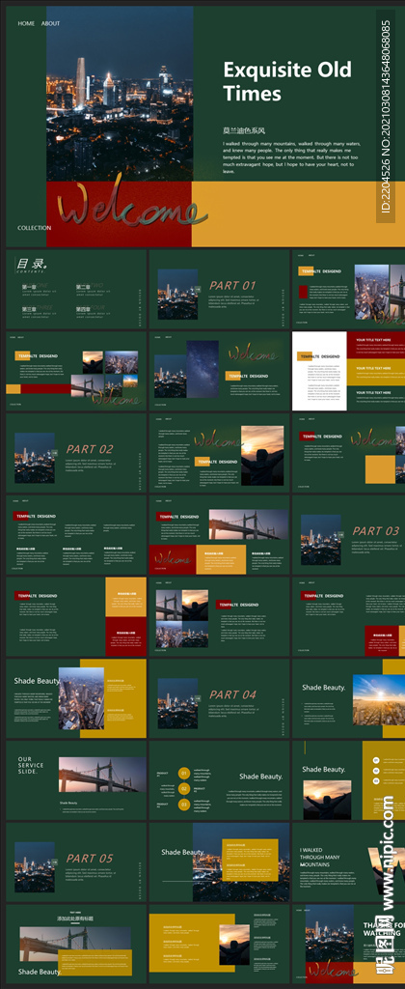Select the yellow circle numbered 02
The height and width of the screenshot is (989, 405).
tap(184, 788)
